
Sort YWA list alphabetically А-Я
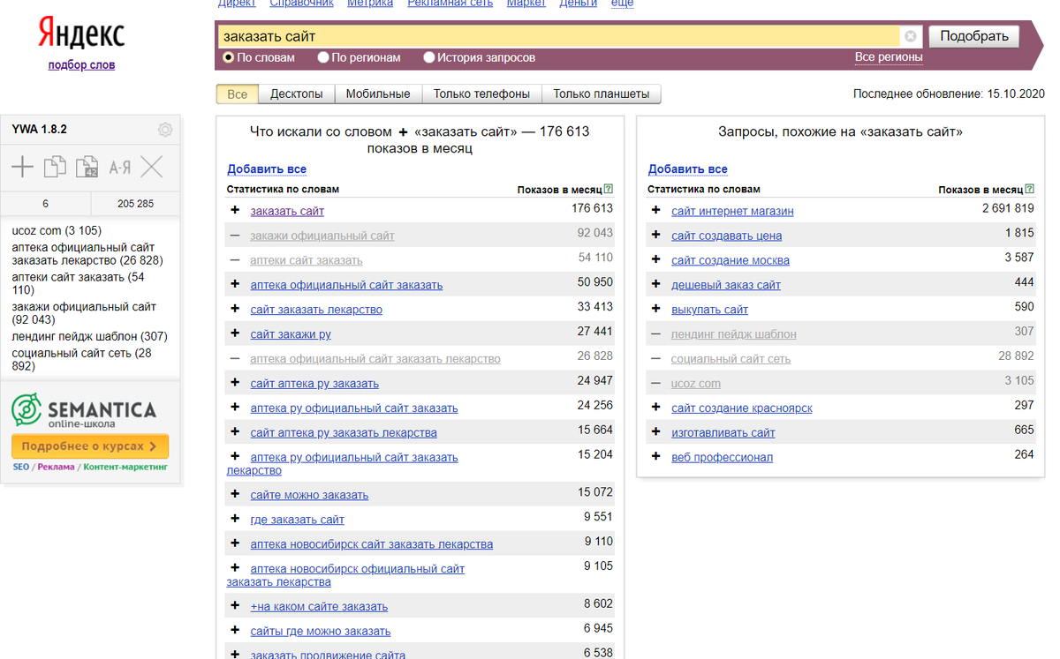click(x=120, y=167)
